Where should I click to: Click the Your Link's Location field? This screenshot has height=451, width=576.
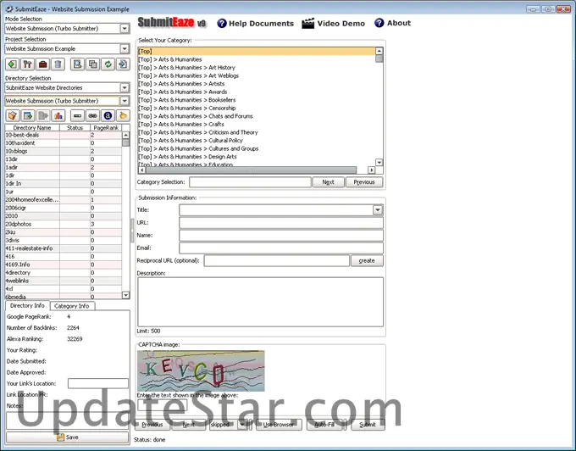[98, 383]
